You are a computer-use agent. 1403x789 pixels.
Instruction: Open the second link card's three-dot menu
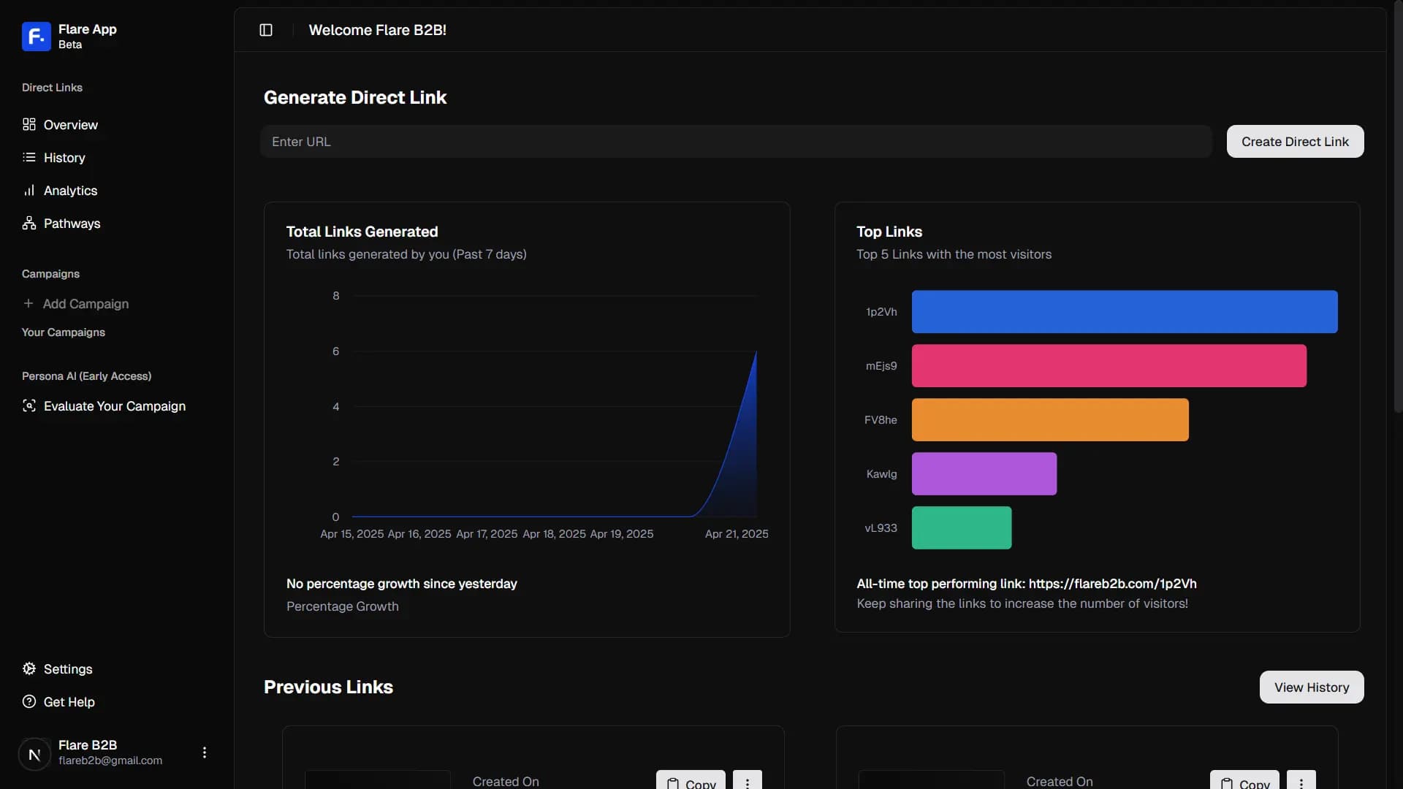(x=1301, y=781)
